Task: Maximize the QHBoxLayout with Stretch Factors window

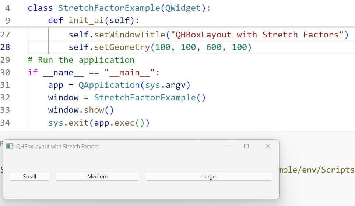Action: pyautogui.click(x=246, y=146)
